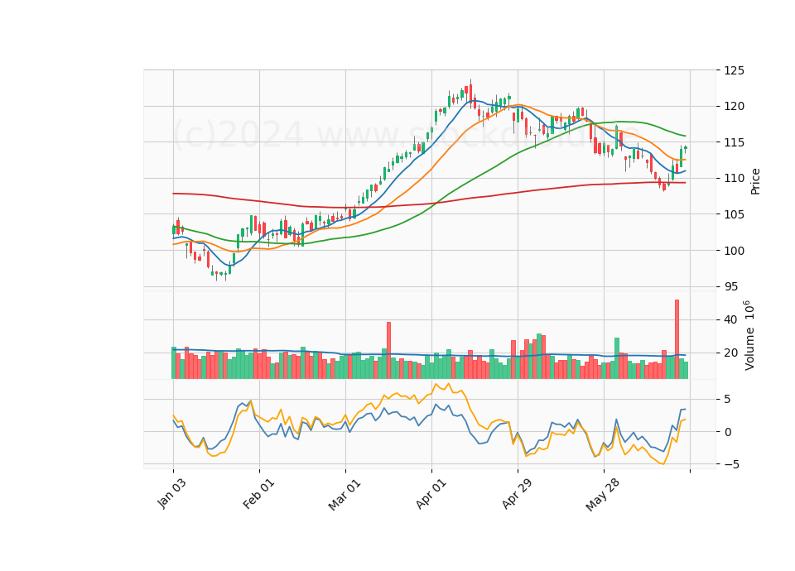Click the Price axis title
This screenshot has height=571, width=795.
click(755, 181)
